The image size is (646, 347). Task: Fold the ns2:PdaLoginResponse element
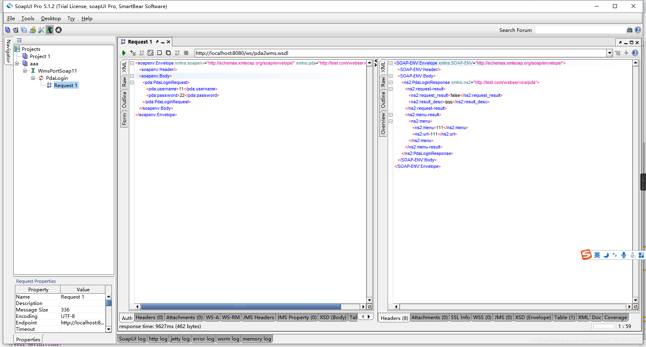pos(390,82)
